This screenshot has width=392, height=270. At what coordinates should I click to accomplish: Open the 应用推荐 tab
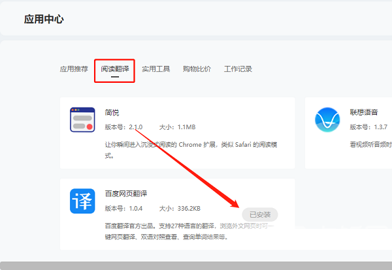click(74, 69)
